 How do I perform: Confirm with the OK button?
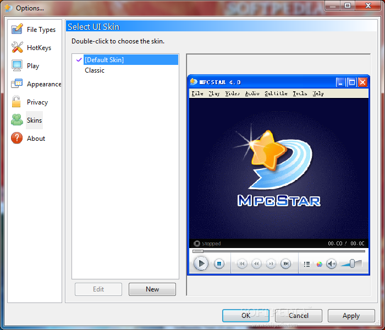246,315
